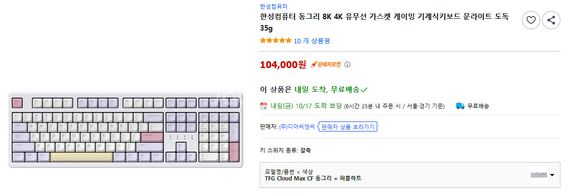This screenshot has height=195, width=580.
Task: Click green checkmark after 무료배송 heading
Action: [x=364, y=89]
